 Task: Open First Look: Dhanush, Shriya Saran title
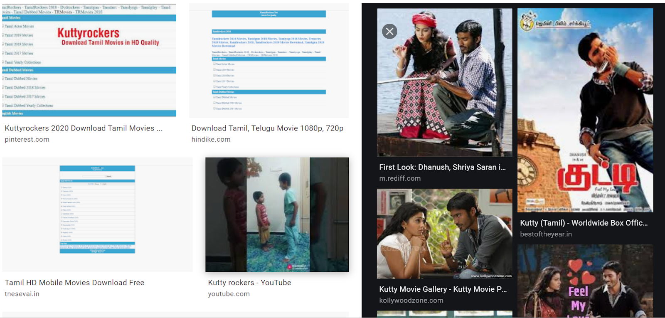[442, 167]
